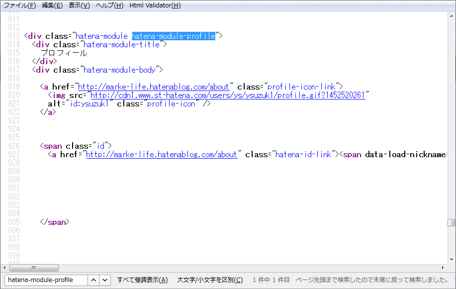456x289 pixels.
Task: Click the vertical scrollbar up arrow
Action: (452, 16)
